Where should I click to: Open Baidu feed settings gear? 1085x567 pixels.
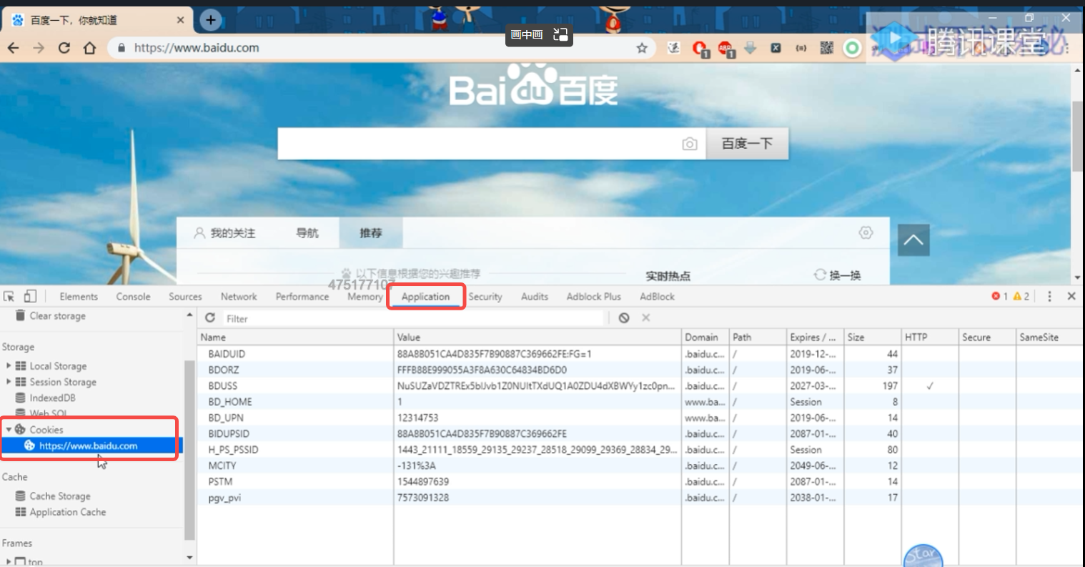click(866, 232)
